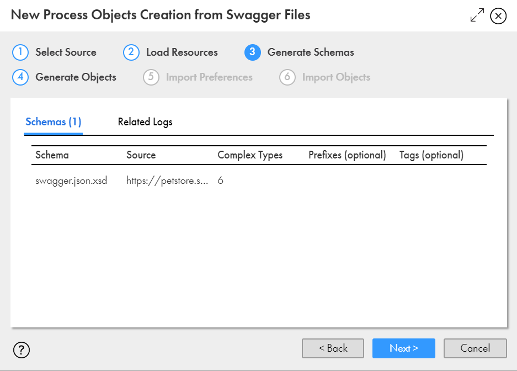Image resolution: width=517 pixels, height=371 pixels.
Task: Click the Source column header
Action: (141, 155)
